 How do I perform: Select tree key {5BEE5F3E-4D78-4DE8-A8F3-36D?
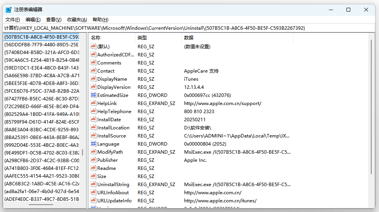pyautogui.click(x=41, y=83)
